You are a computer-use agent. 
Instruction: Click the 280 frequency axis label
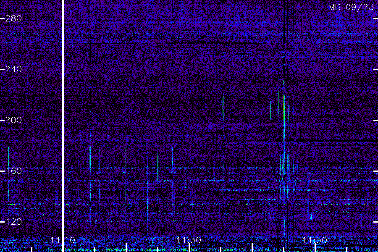click(x=13, y=18)
